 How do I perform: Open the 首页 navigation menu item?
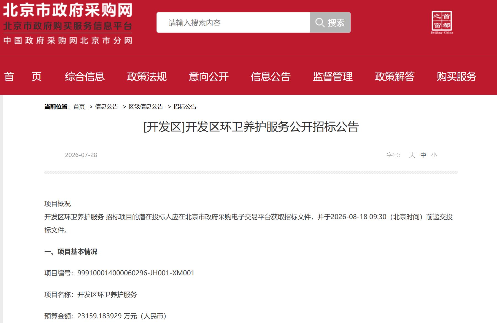(x=23, y=77)
